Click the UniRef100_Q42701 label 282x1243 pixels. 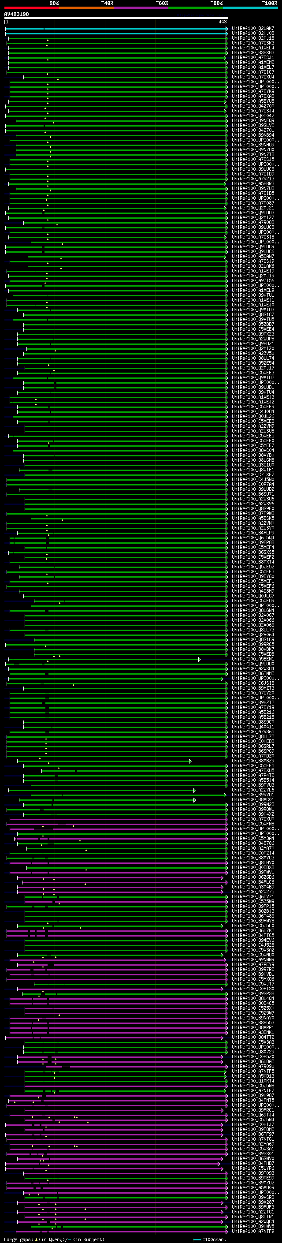coord(253,130)
